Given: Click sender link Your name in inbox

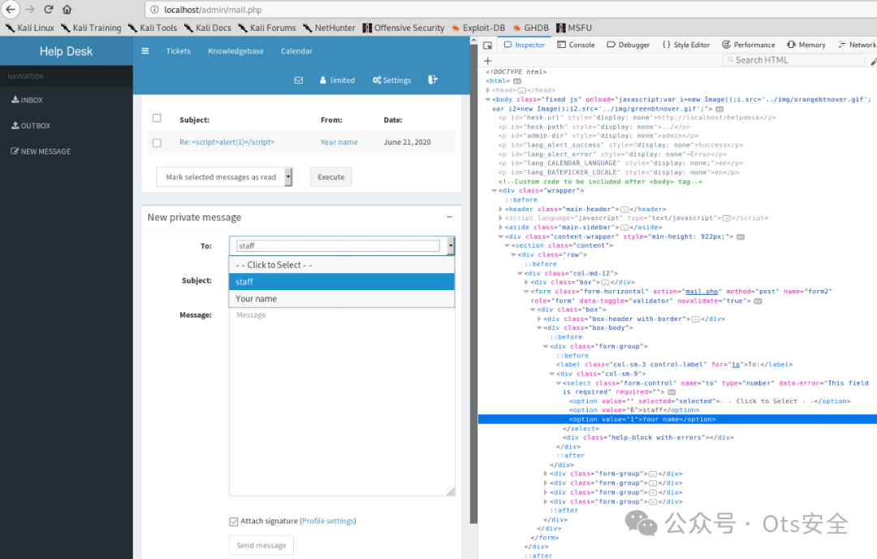Looking at the screenshot, I should [339, 142].
